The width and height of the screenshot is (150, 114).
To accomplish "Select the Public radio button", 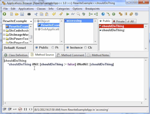I will click(37, 48).
